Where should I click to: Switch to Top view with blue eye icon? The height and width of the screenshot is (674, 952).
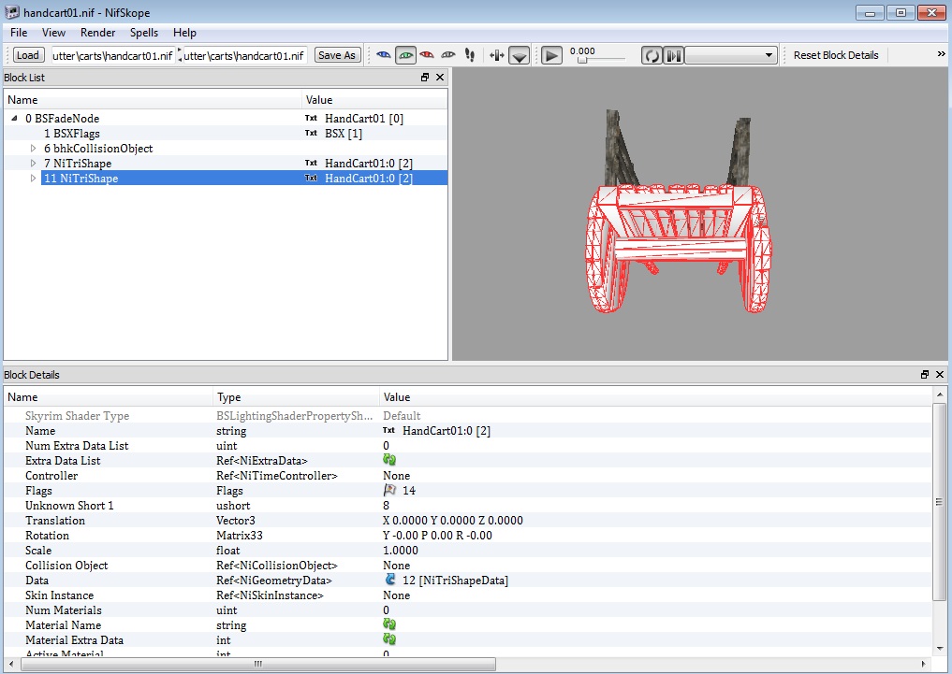pos(383,55)
